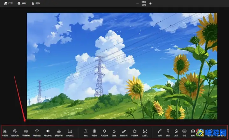Screen dimensions: 229x140
Task: Select the 智能笔刷 palette brush tool
Action: pyautogui.click(x=15, y=133)
